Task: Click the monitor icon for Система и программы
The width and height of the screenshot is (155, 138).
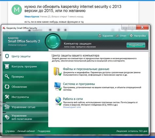Action: click(x=58, y=86)
